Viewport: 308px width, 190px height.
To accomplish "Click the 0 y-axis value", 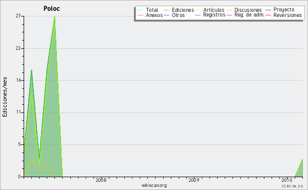I will (x=20, y=177).
